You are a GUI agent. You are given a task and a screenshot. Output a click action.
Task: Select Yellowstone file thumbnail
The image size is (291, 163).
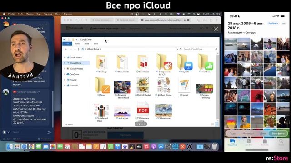pyautogui.click(x=164, y=110)
